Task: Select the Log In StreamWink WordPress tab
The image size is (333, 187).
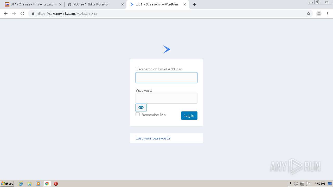Action: 158,4
